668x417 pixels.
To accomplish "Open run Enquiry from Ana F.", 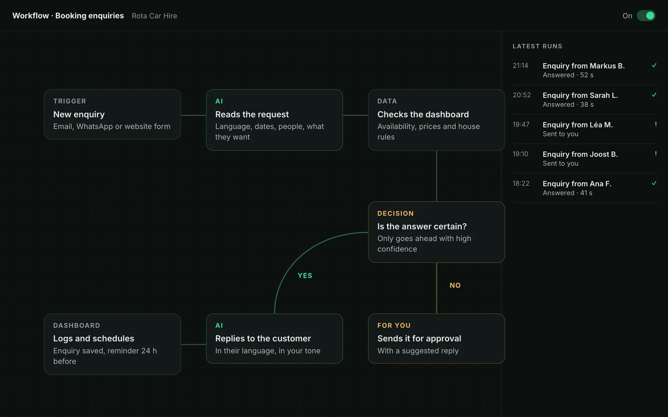I will (584, 188).
